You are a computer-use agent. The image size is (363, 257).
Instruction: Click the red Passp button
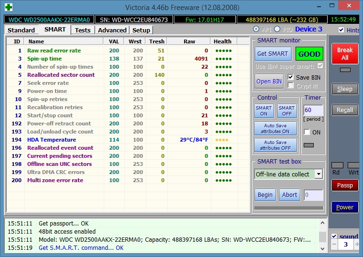pos(345,185)
